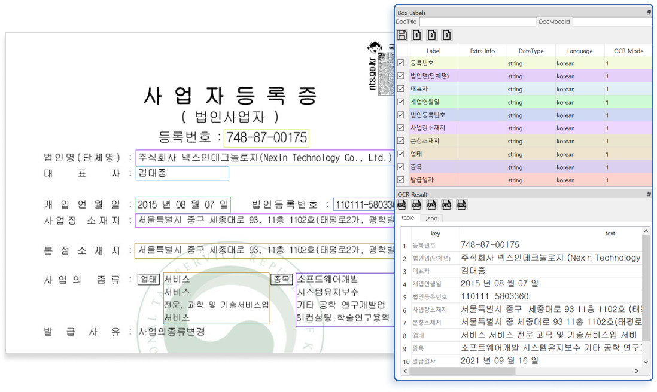
Task: Click the text column header in OCR Result
Action: [610, 234]
